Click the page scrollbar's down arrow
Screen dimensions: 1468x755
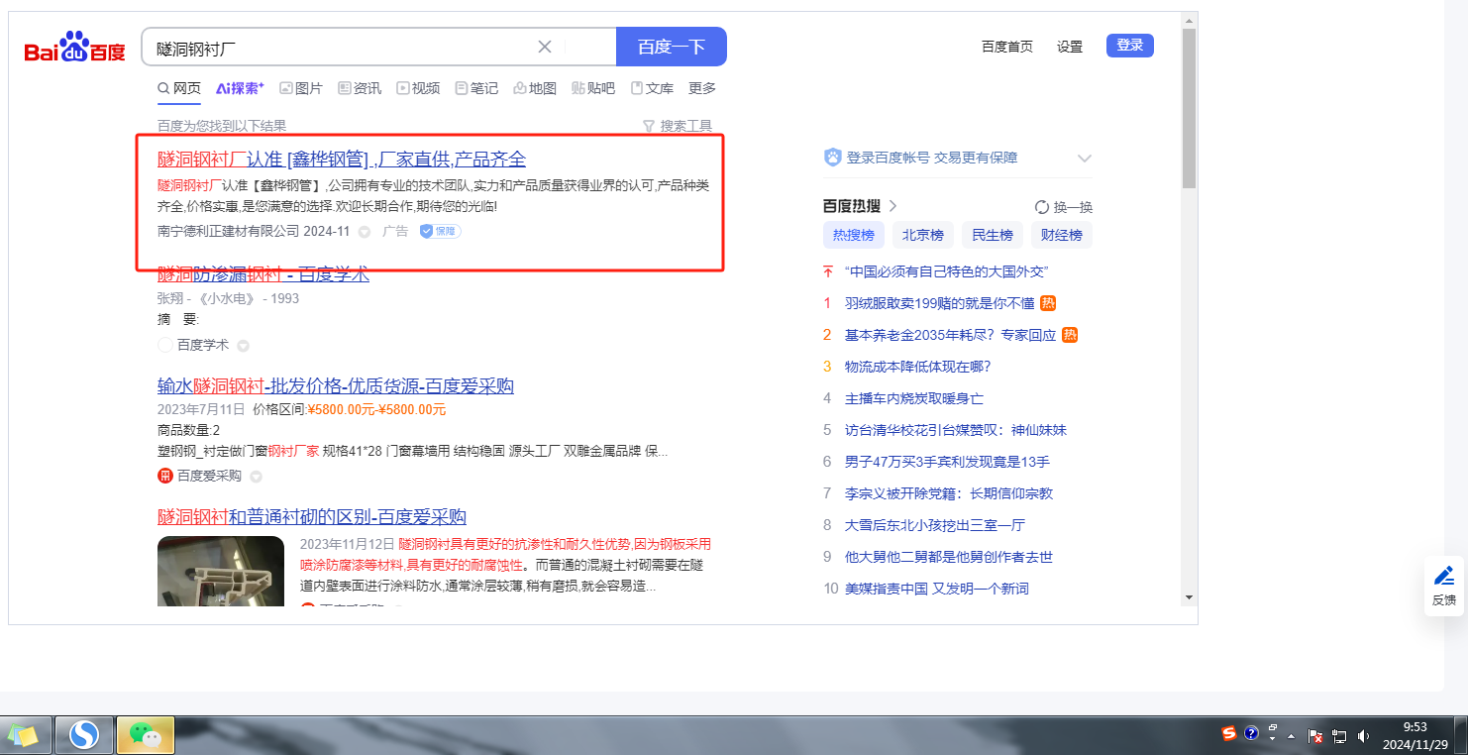tap(1190, 597)
